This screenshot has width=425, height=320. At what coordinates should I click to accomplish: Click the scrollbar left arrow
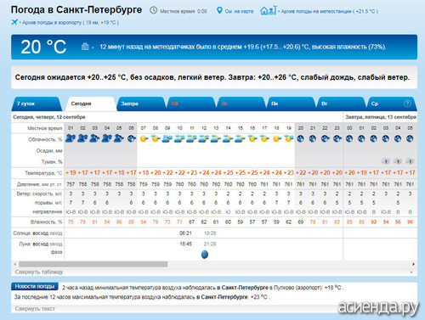pos(15,264)
